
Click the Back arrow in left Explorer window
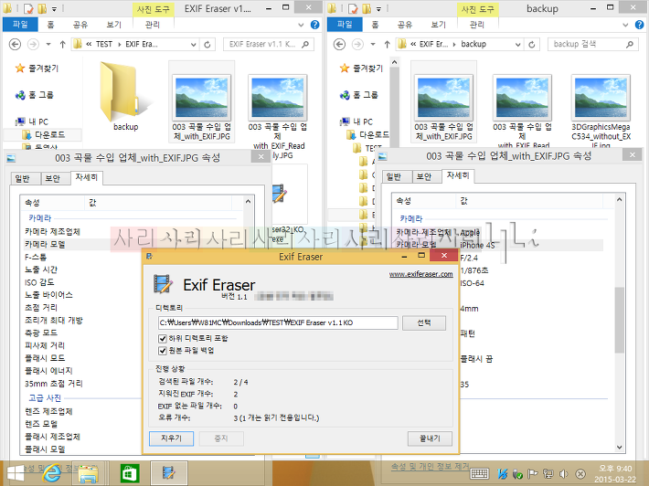pos(15,44)
